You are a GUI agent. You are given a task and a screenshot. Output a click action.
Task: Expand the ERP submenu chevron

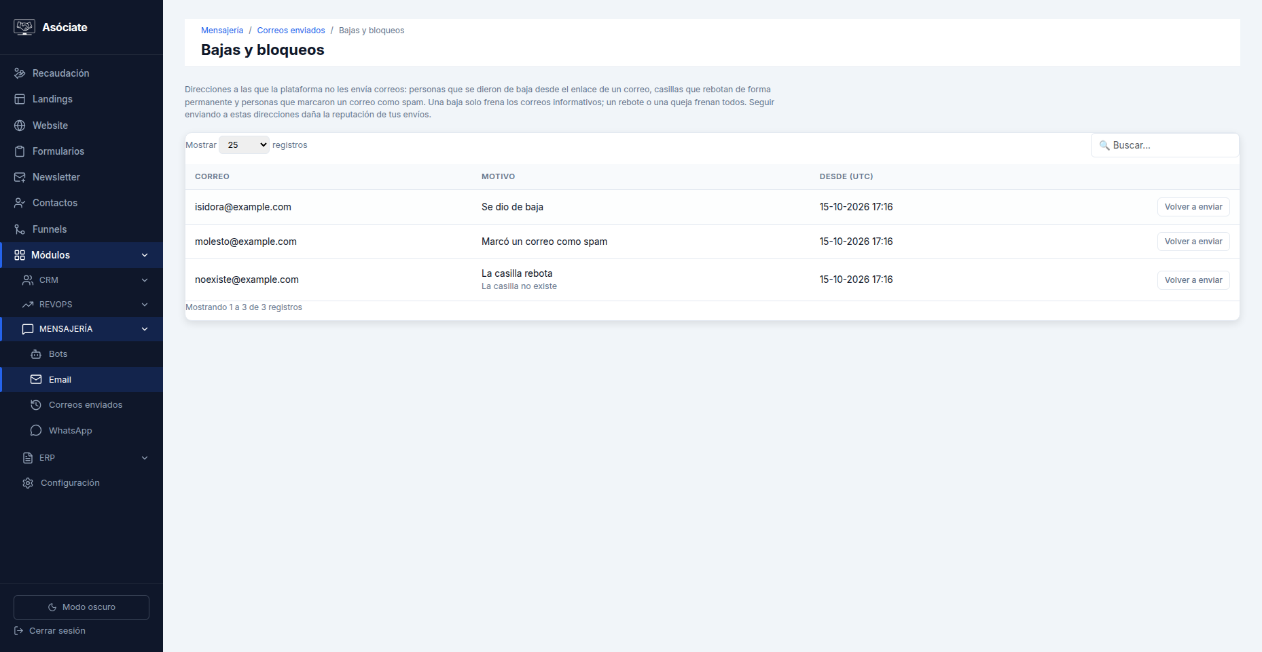pos(145,458)
